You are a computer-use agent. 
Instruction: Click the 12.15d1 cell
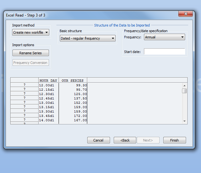point(49,90)
